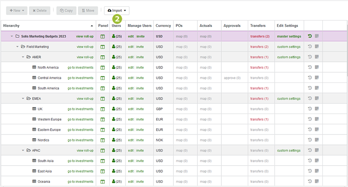Open master settings link
Image resolution: width=348 pixels, height=187 pixels.
(289, 36)
